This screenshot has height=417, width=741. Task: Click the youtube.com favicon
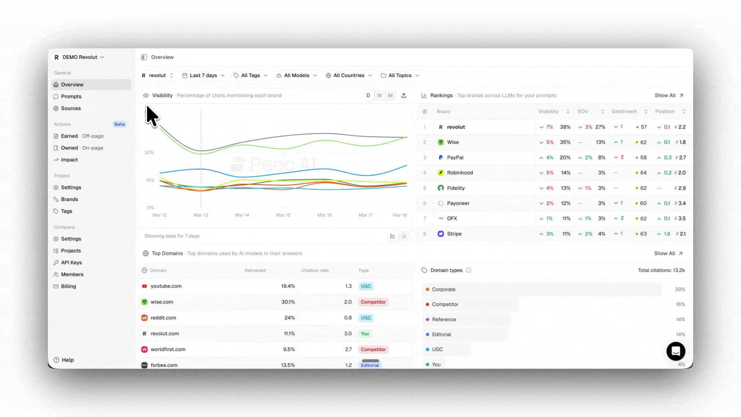pyautogui.click(x=144, y=286)
